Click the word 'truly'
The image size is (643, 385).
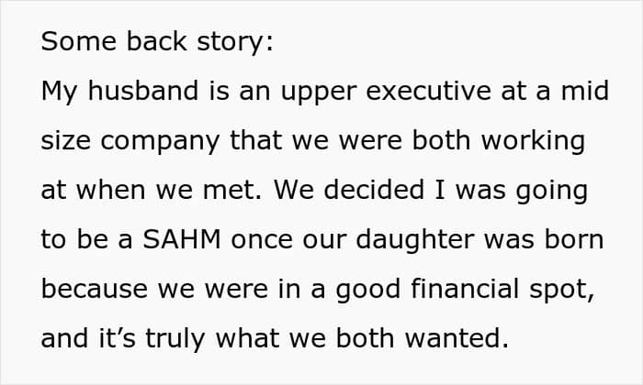point(175,339)
